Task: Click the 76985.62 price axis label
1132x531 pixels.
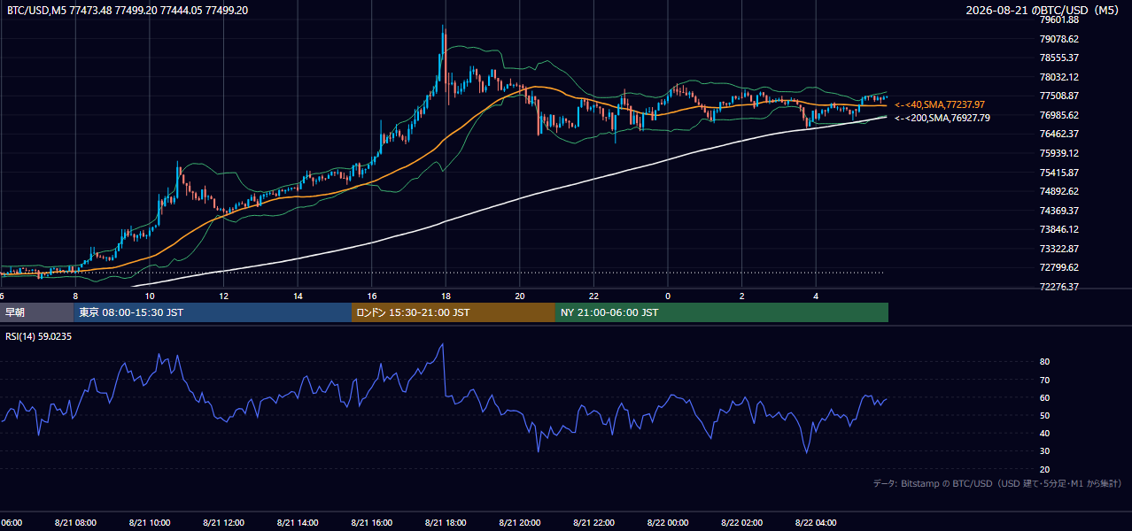Action: click(x=1058, y=115)
